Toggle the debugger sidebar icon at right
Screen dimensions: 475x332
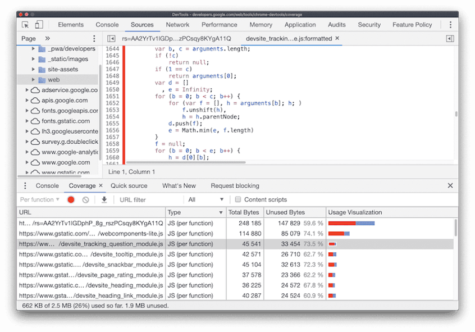click(x=450, y=39)
